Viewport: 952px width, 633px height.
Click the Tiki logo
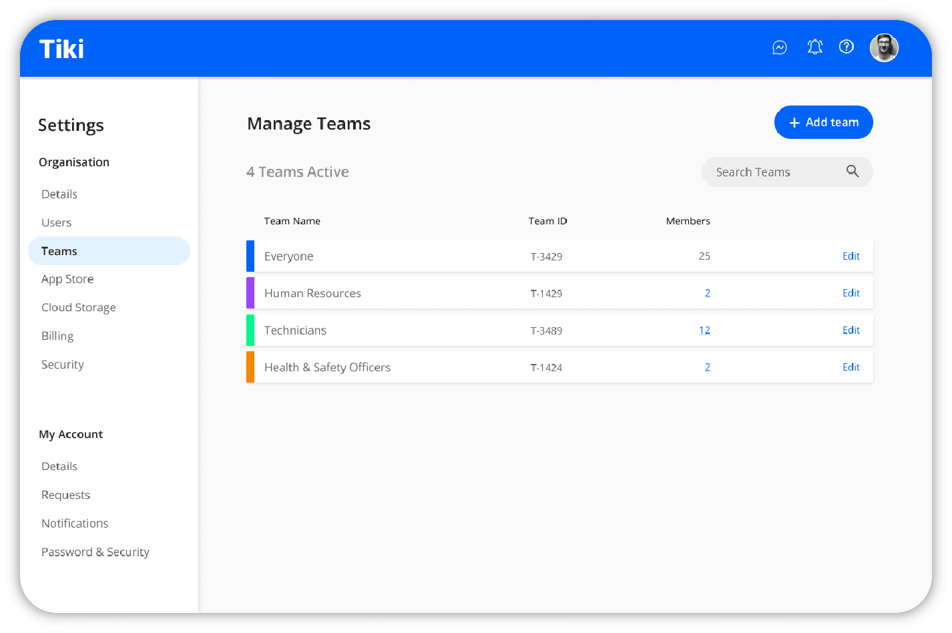[61, 49]
